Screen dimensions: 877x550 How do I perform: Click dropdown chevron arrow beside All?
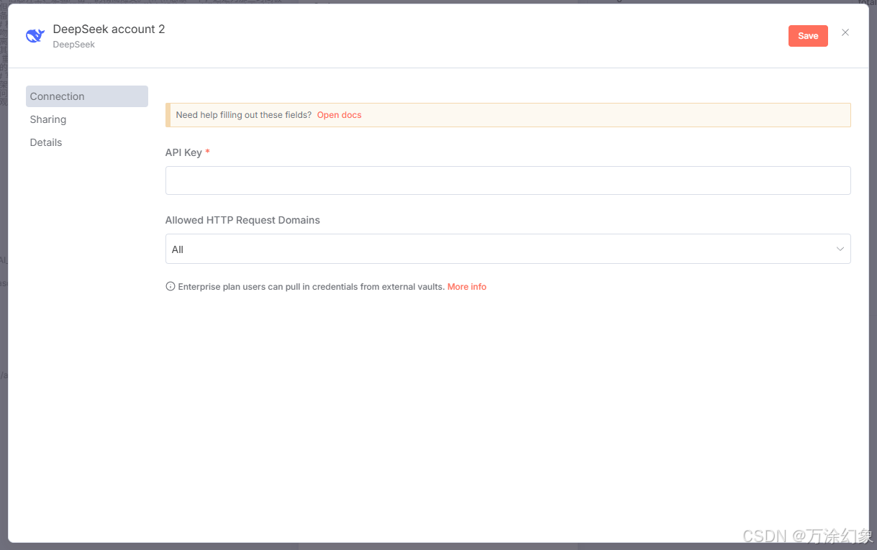tap(840, 249)
